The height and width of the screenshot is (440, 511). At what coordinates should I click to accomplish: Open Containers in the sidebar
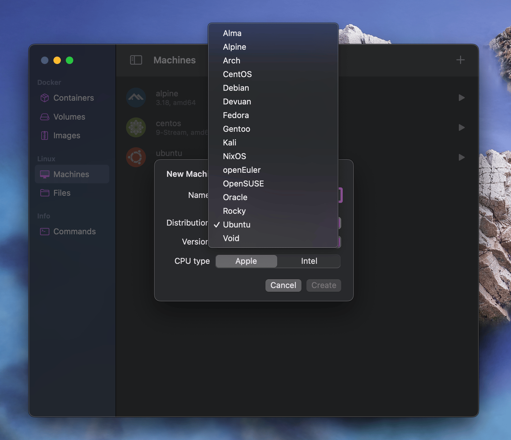point(72,98)
